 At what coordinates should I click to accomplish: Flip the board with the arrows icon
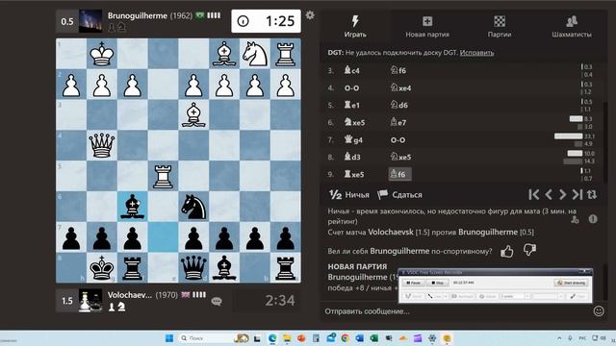[592, 194]
